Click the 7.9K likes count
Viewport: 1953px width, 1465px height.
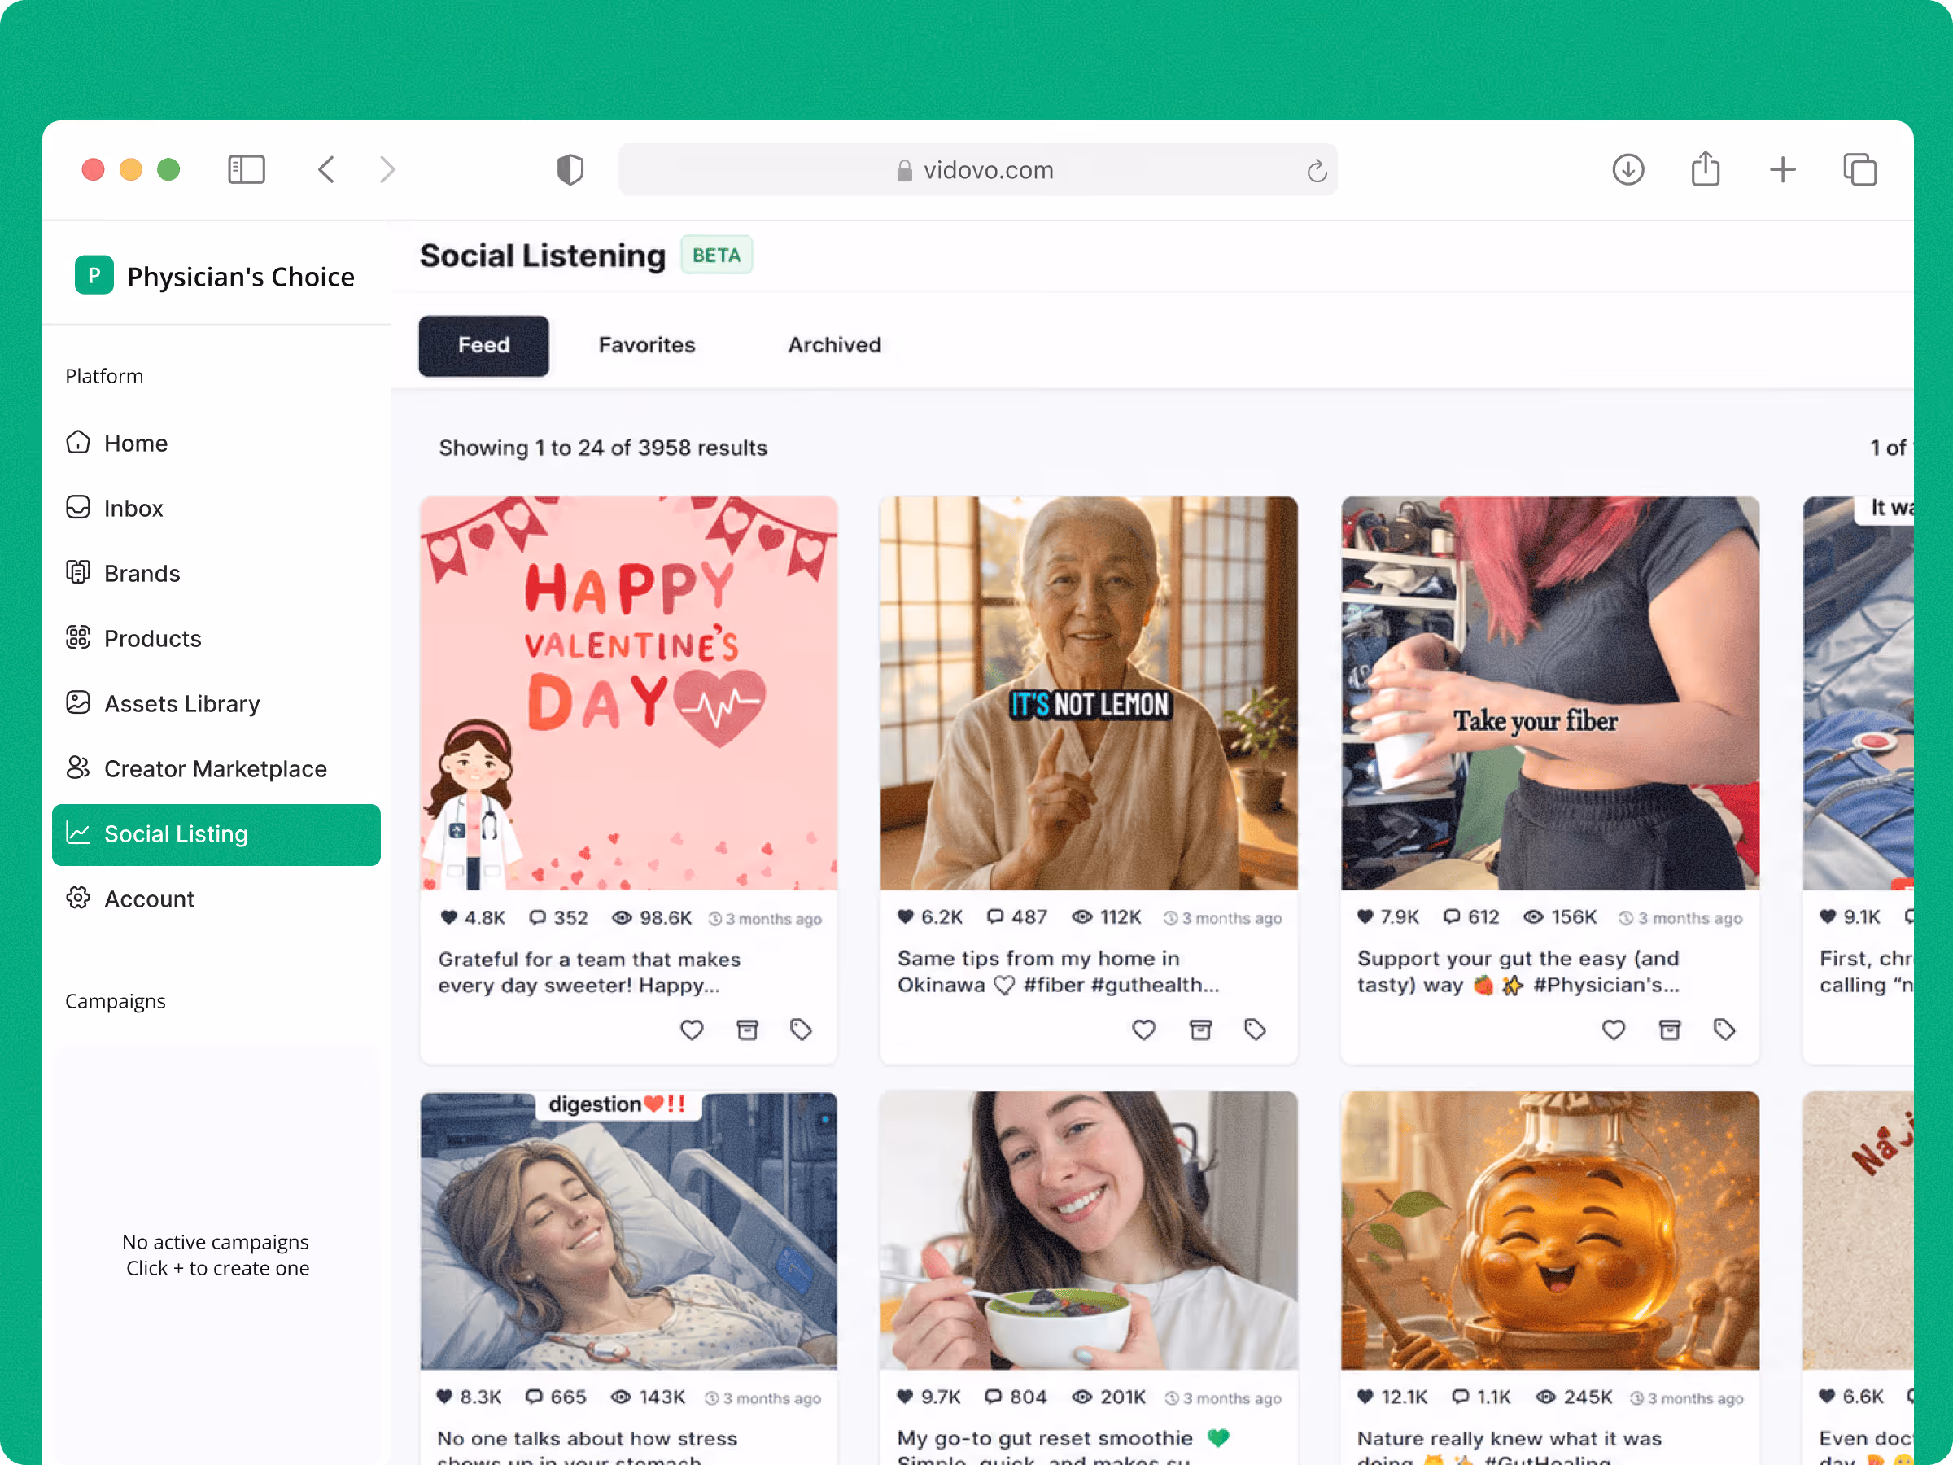tap(1388, 917)
